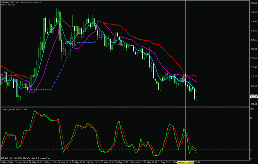Screen dimensions: 258x164
Task: Click the '20 May 13:15' time axis label
Action: tap(50, 162)
